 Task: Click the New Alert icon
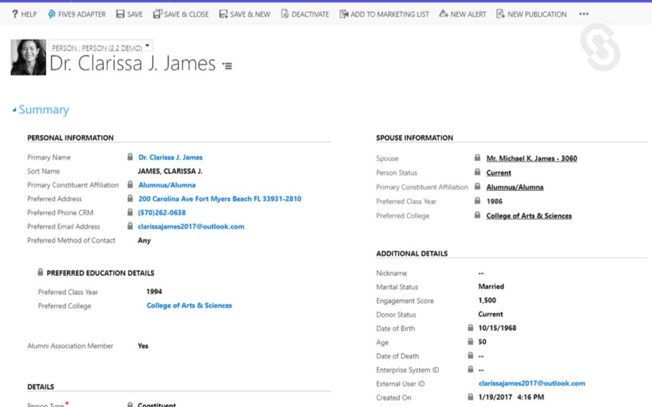pos(444,14)
